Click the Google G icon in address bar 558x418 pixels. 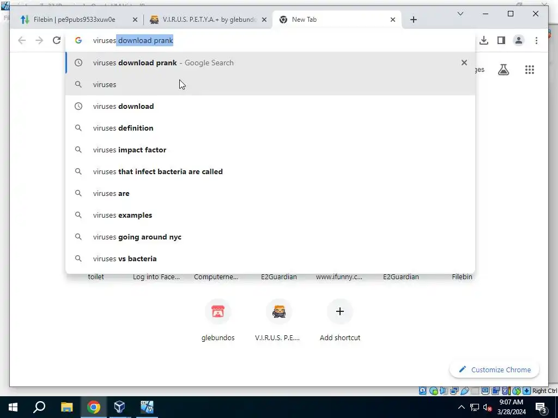[x=78, y=40]
